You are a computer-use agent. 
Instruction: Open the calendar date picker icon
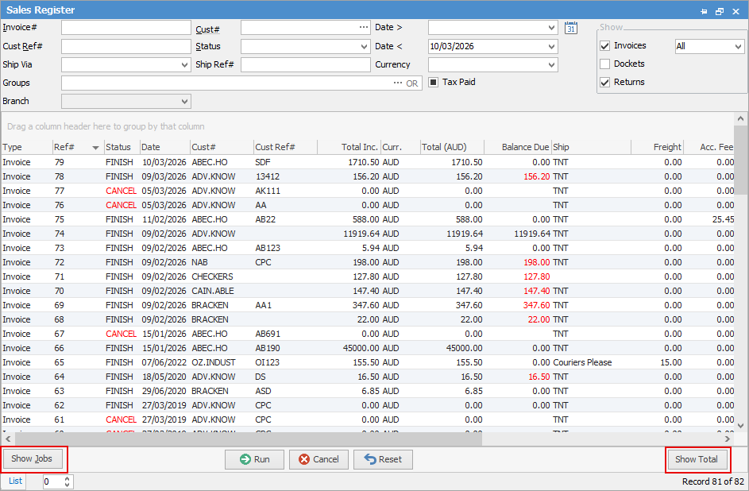(570, 28)
